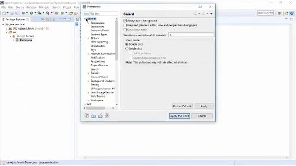This screenshot has width=296, height=166.
Task: Click the Help question mark icon
Action: [86, 116]
